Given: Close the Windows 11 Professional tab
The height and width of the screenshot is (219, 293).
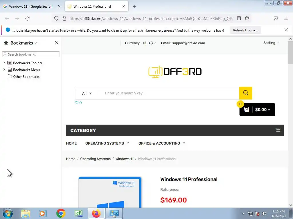Looking at the screenshot, I should coord(124,6).
